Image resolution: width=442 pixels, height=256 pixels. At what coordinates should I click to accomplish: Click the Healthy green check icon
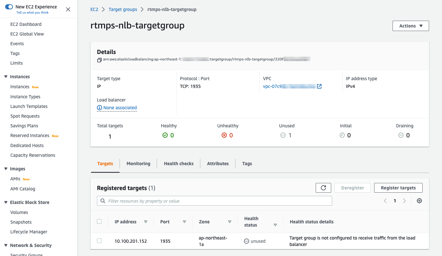point(165,135)
